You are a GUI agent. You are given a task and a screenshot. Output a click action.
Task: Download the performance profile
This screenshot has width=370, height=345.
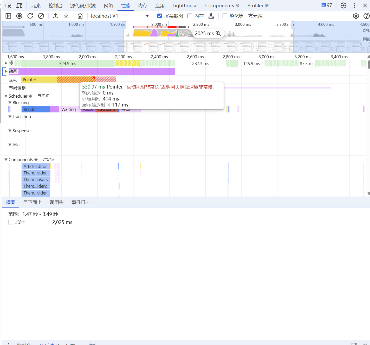[x=66, y=16]
